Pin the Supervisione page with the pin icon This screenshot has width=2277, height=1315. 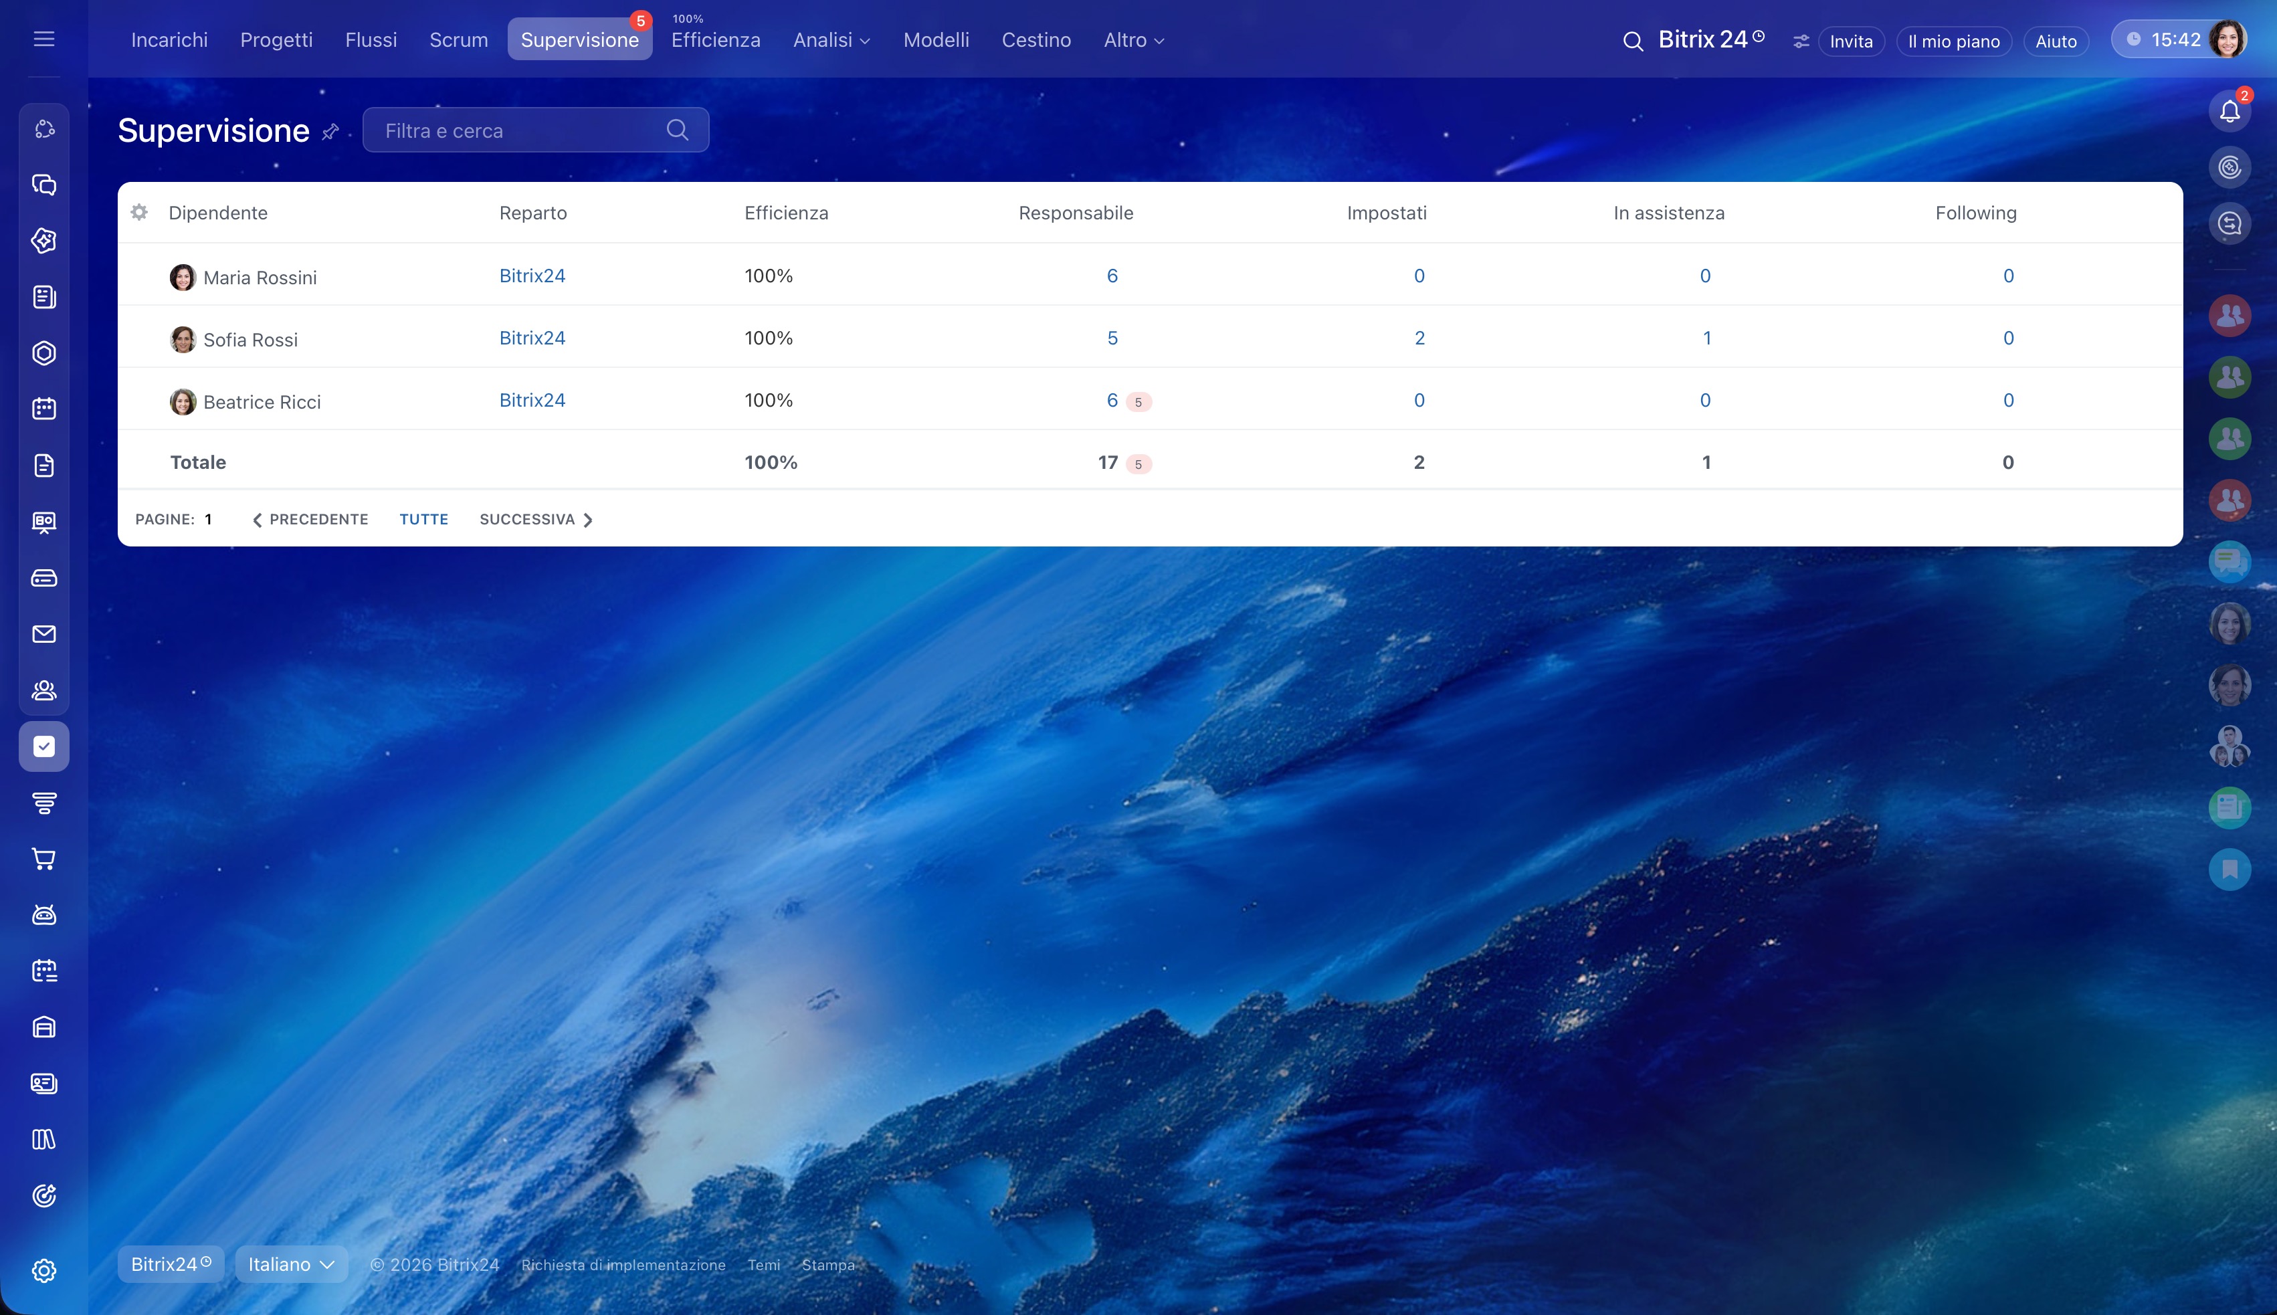(330, 132)
